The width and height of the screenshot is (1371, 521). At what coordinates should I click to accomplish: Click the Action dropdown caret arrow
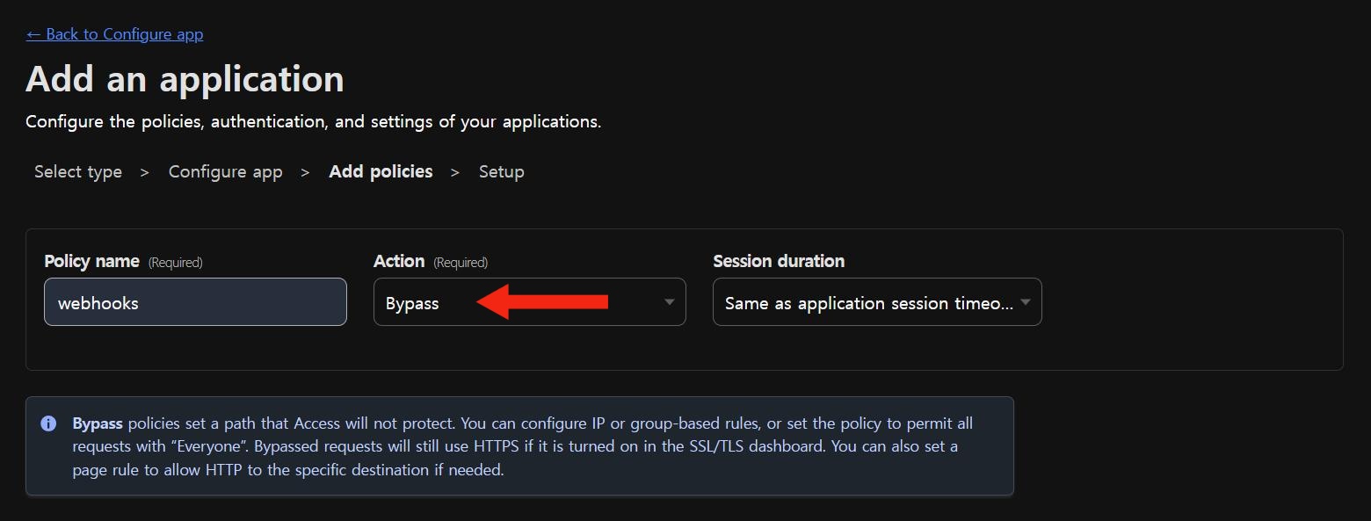669,302
